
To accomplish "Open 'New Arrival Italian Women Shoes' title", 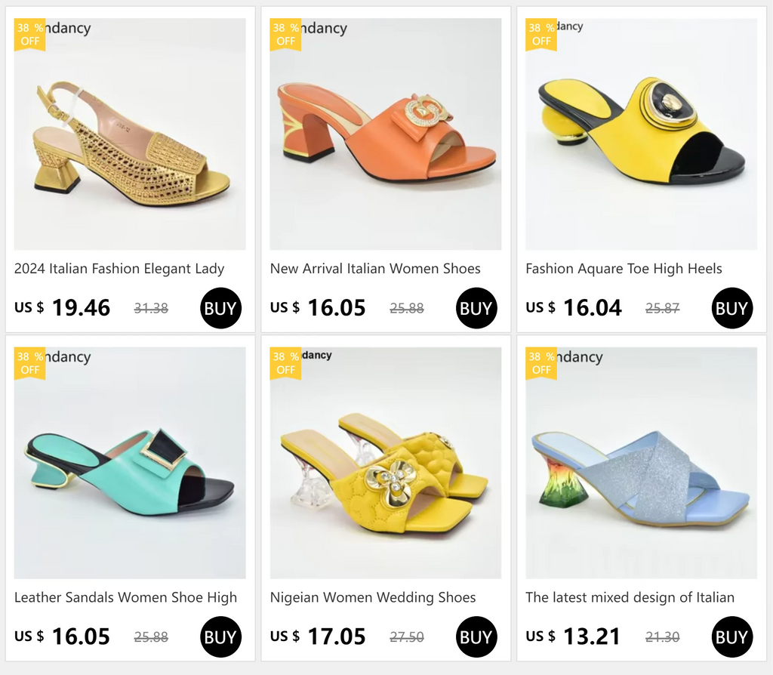I will tap(375, 269).
